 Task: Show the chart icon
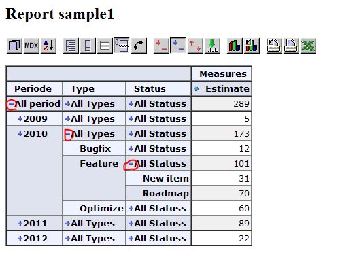[235, 46]
